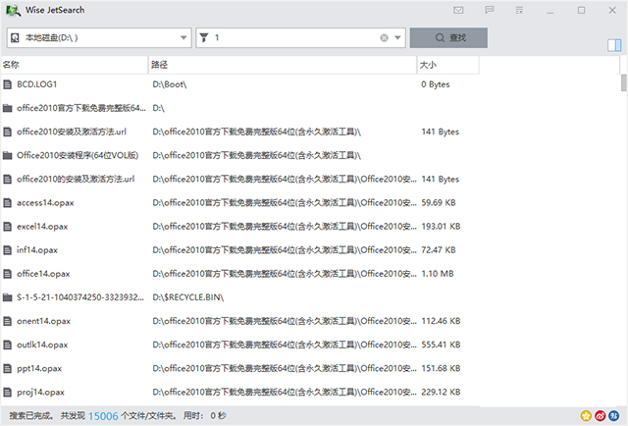Click folder icon for Office2010安装程序(64位VOL版)
The image size is (628, 426).
click(x=7, y=155)
